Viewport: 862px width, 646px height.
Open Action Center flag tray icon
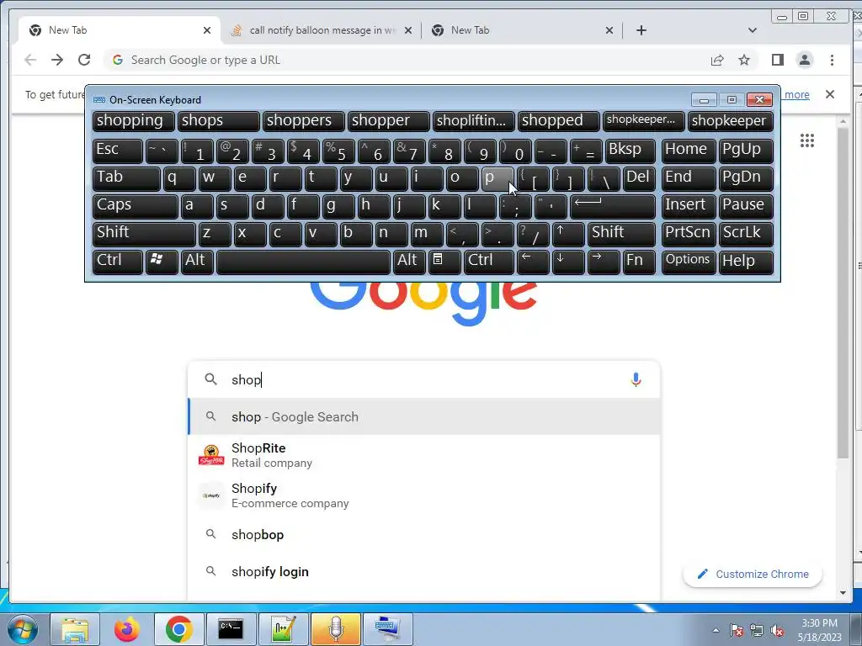(737, 631)
